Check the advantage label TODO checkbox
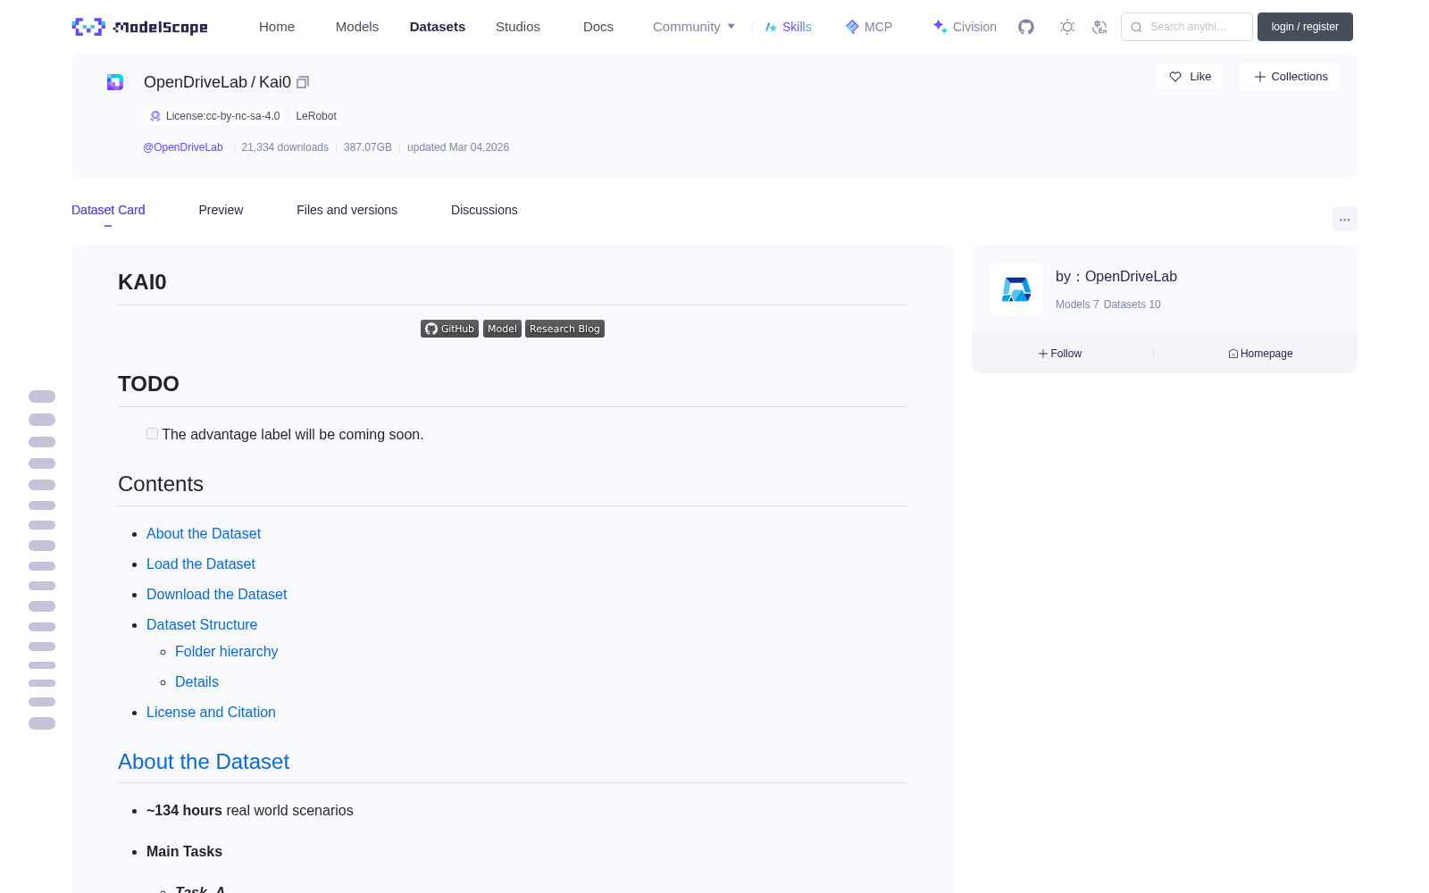 pyautogui.click(x=152, y=434)
